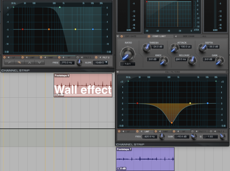230x171 pixels.
Task: Toggle HF band power in left Channel Strip
Action: tap(59, 58)
